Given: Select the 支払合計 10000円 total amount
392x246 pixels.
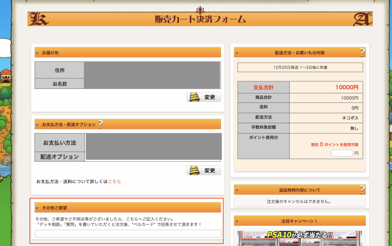Looking at the screenshot, I should pyautogui.click(x=347, y=88).
